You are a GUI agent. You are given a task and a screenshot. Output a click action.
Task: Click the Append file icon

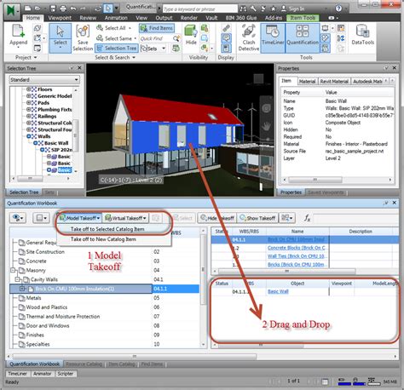point(19,35)
